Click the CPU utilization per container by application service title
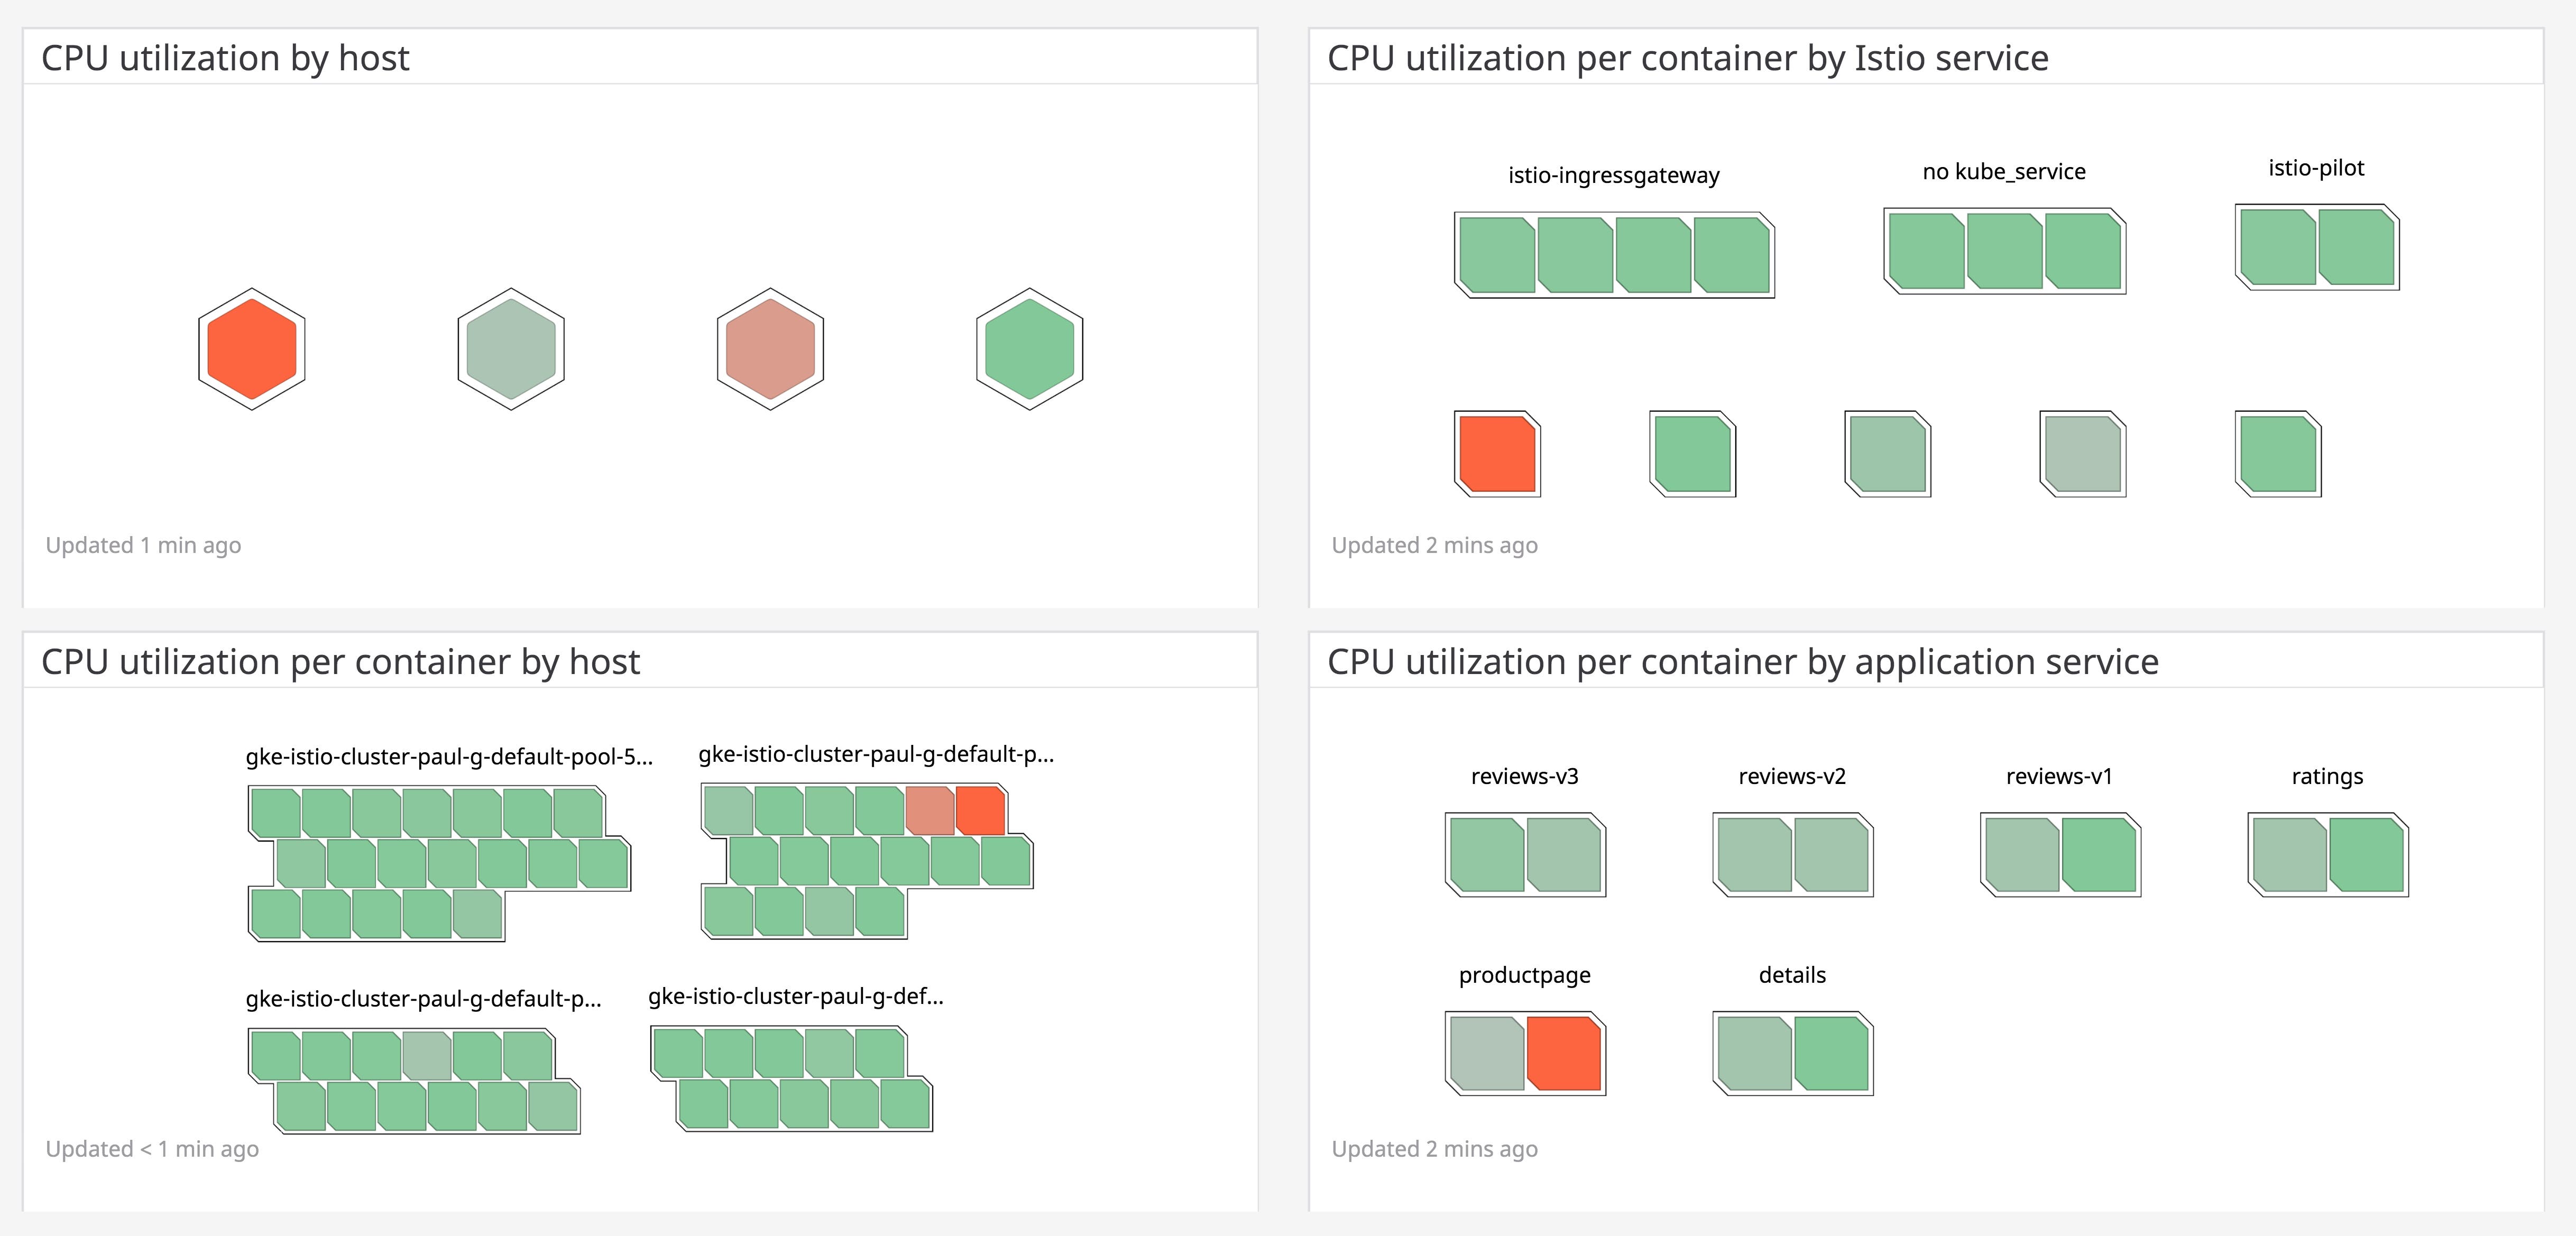The image size is (2576, 1236). point(1742,662)
